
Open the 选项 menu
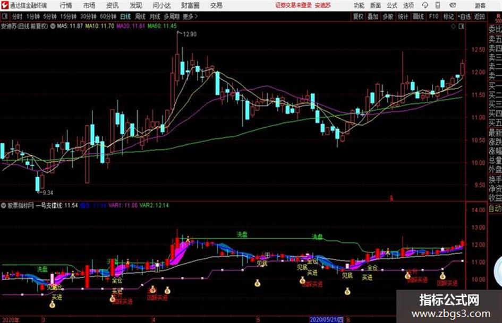(409, 5)
